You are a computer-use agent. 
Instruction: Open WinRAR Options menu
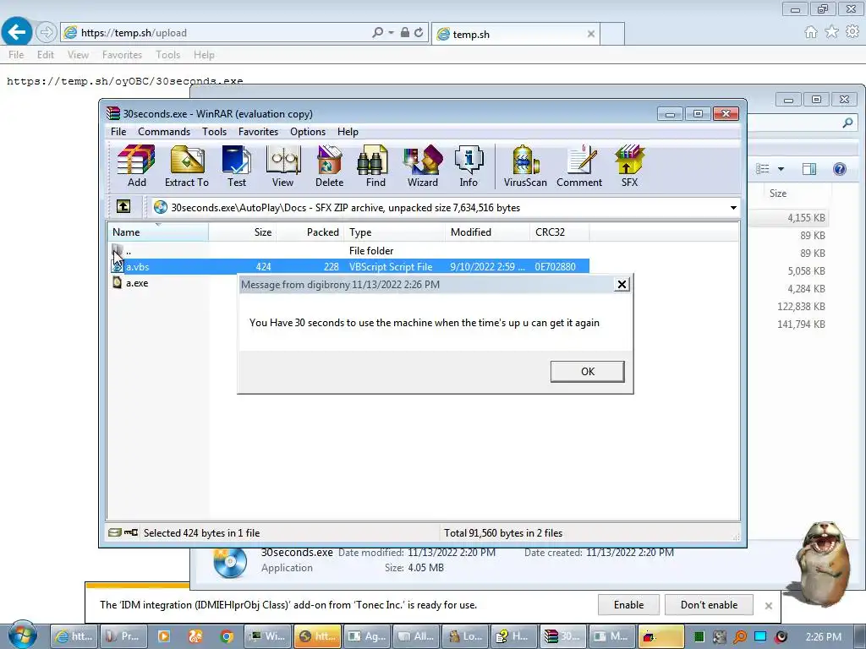tap(308, 132)
